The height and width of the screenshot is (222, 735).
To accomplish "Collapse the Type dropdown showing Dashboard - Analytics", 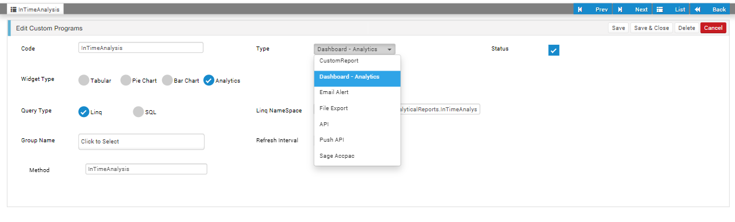I will [x=355, y=49].
